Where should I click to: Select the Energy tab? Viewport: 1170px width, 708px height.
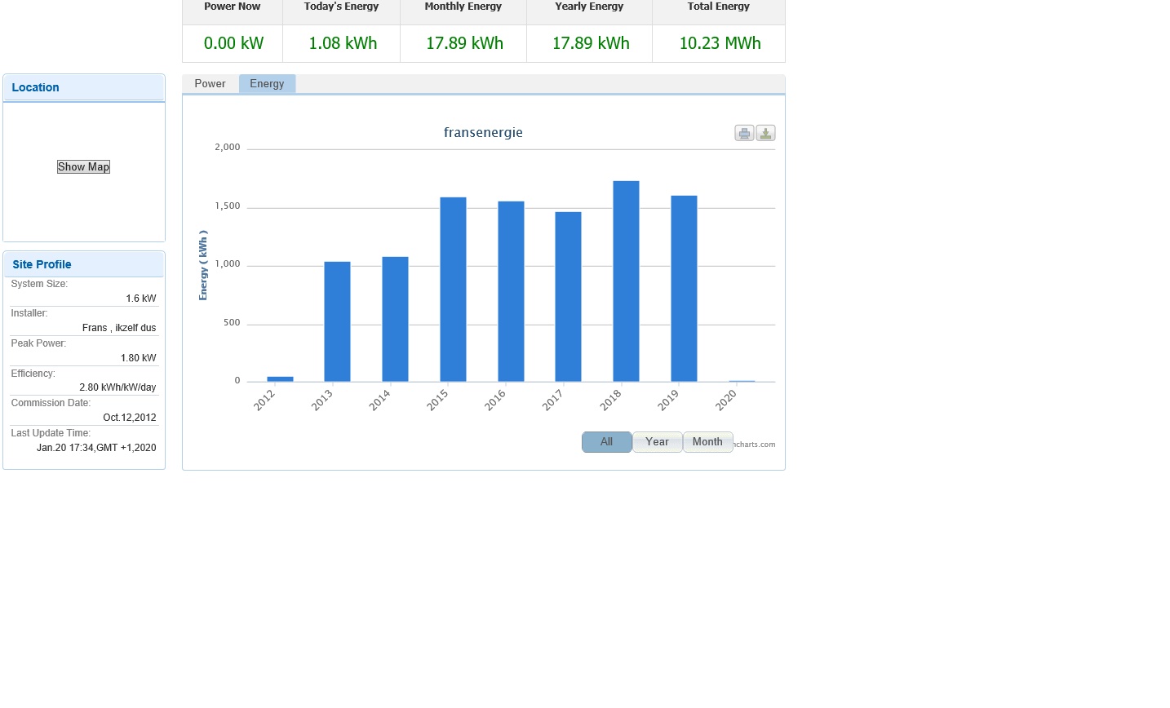pos(267,84)
